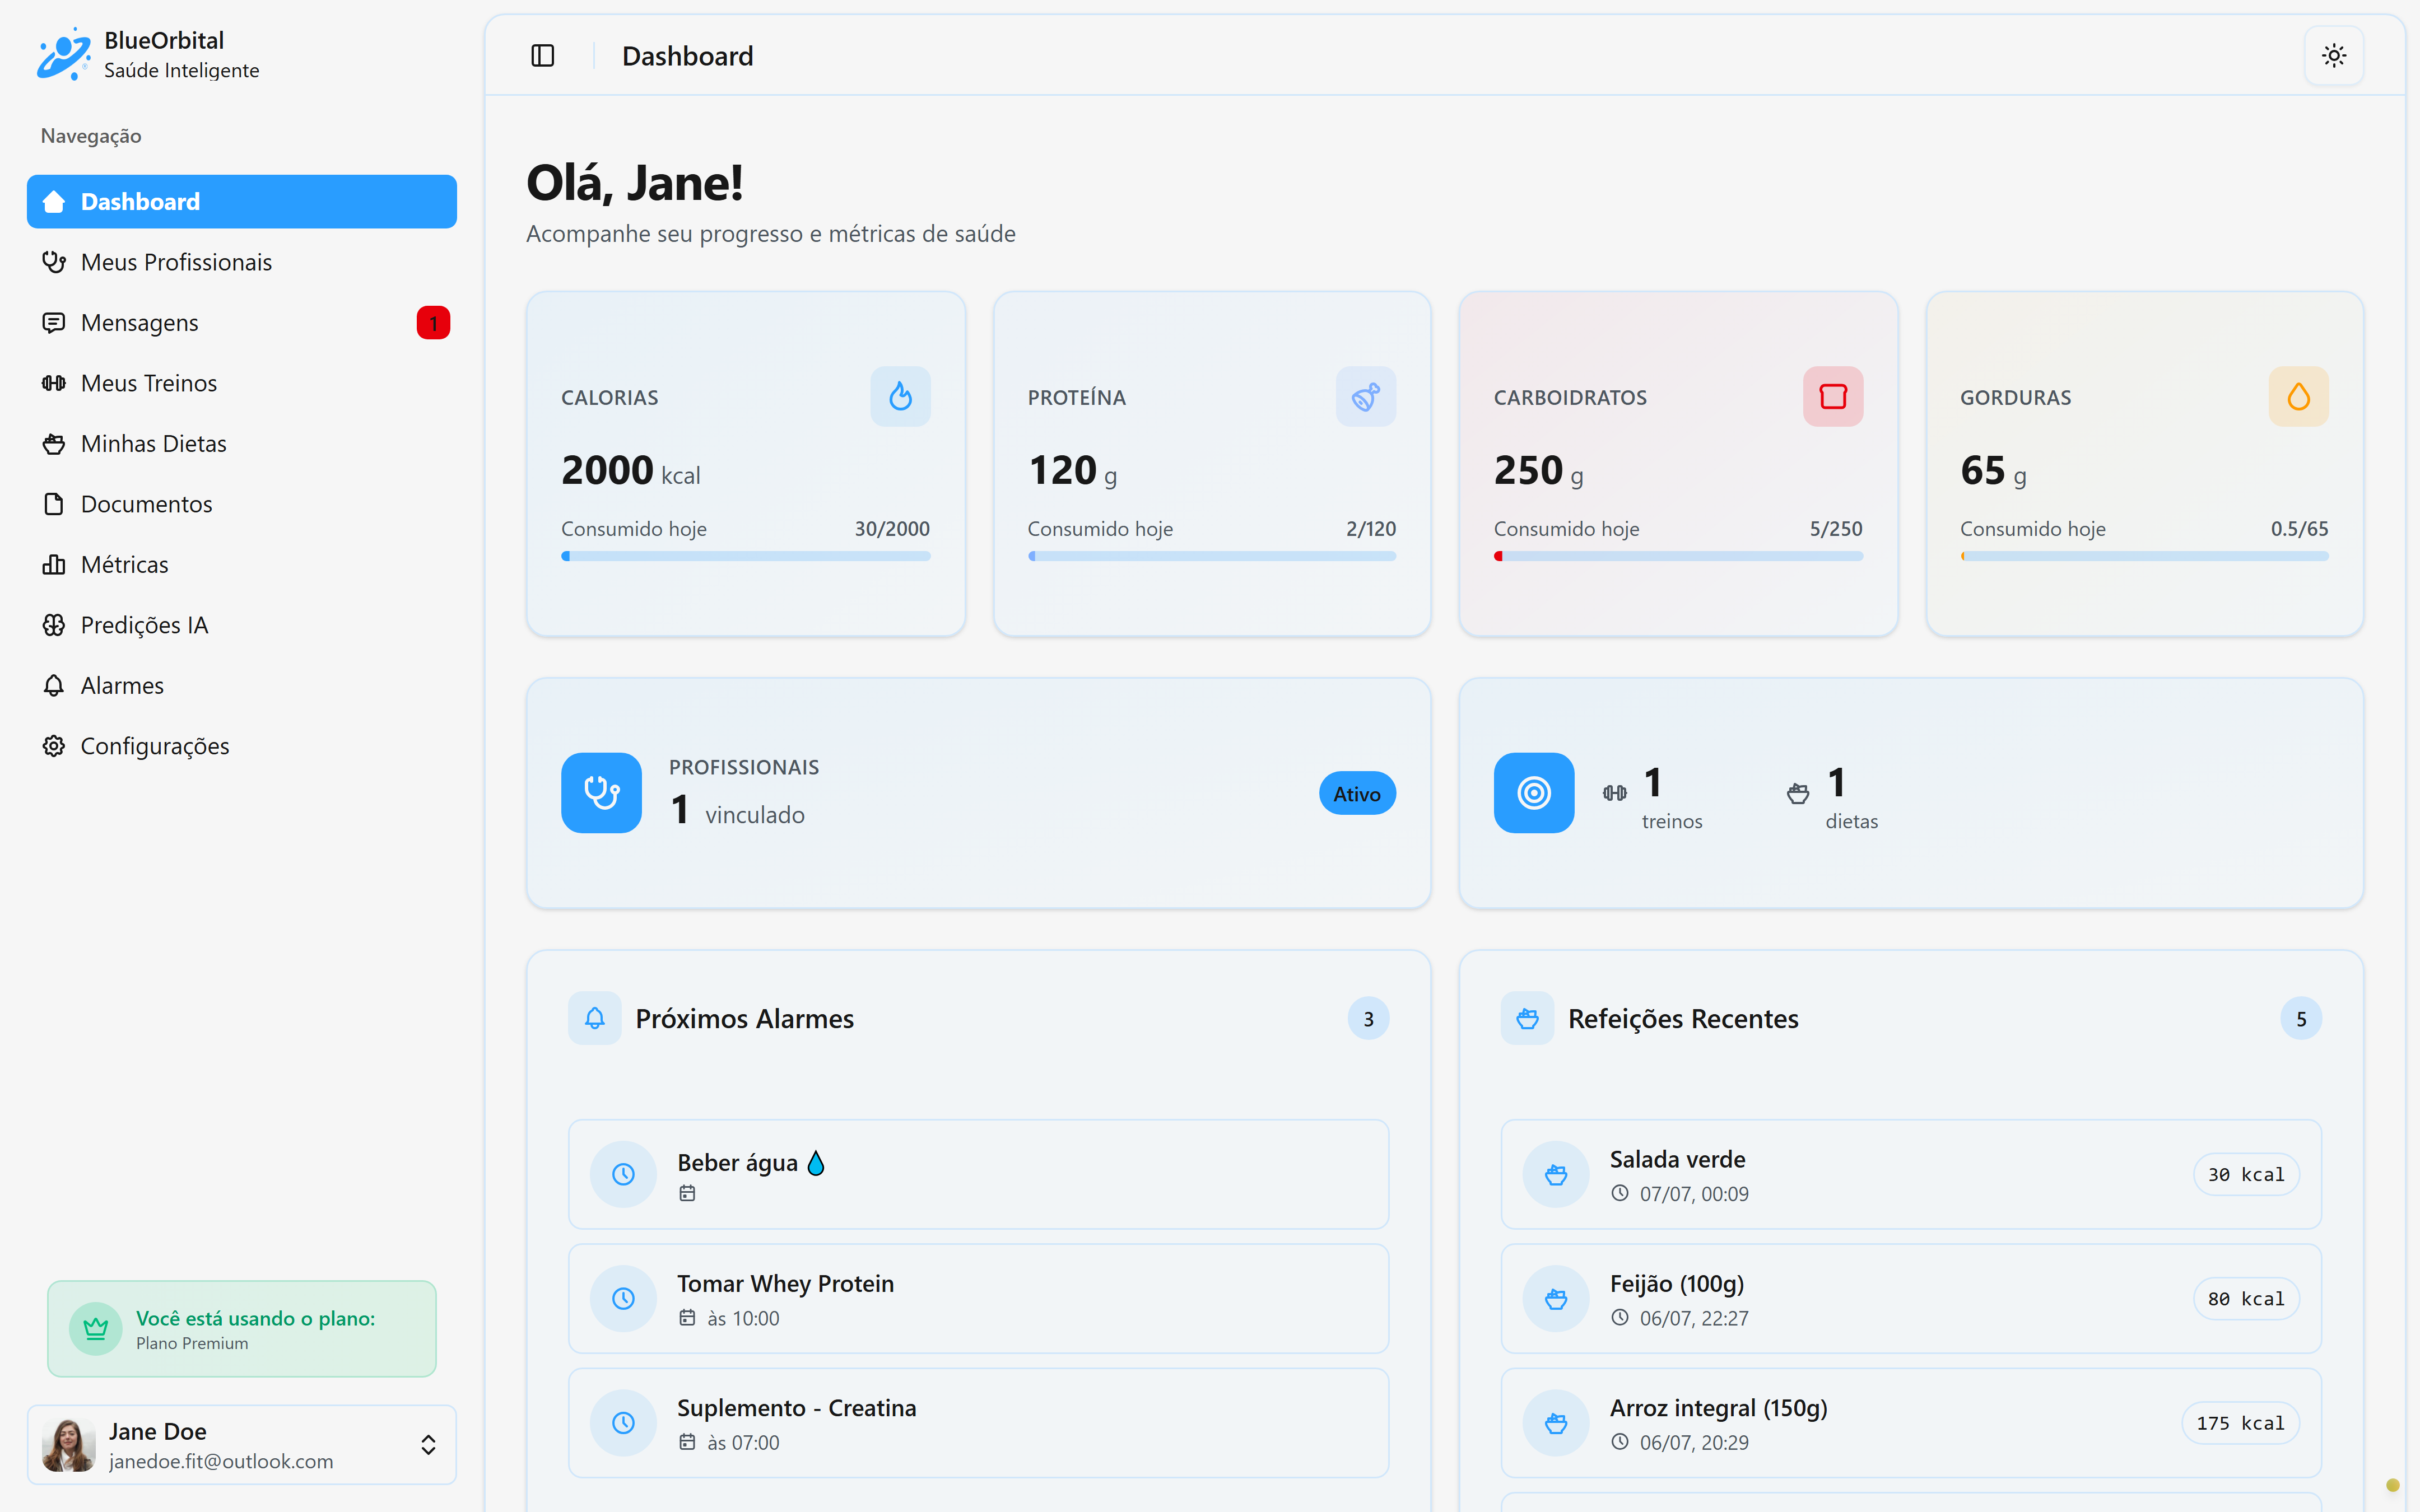Click the janedoe.fit@outlook.com email
Image resolution: width=2420 pixels, height=1512 pixels.
(x=221, y=1461)
